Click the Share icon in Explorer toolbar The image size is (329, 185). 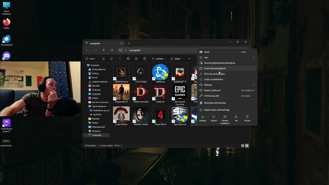coord(136,59)
